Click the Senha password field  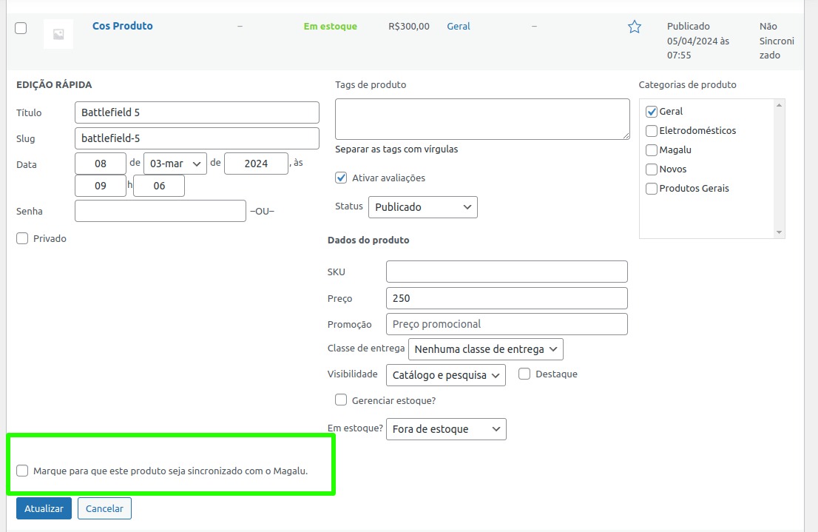[x=160, y=211]
